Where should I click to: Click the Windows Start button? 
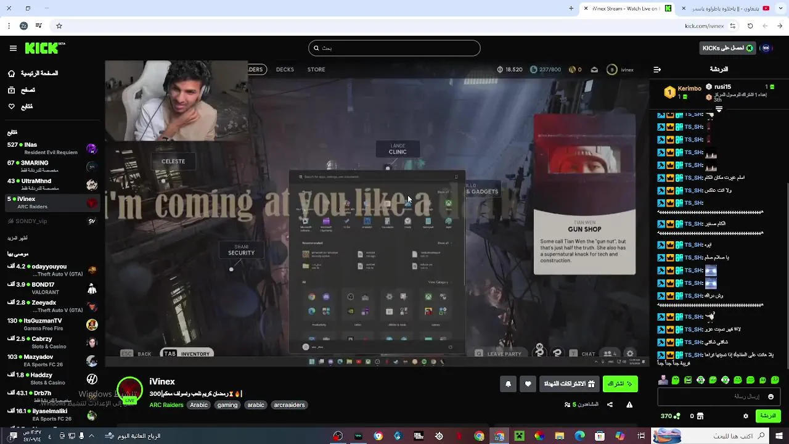780,436
